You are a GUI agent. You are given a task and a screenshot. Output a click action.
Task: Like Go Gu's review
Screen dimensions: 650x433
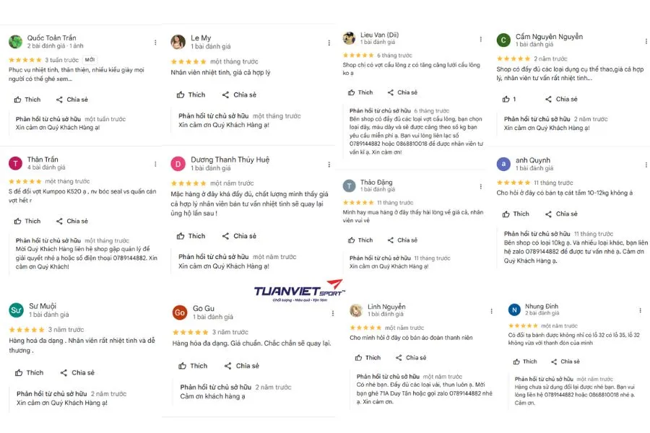(192, 366)
